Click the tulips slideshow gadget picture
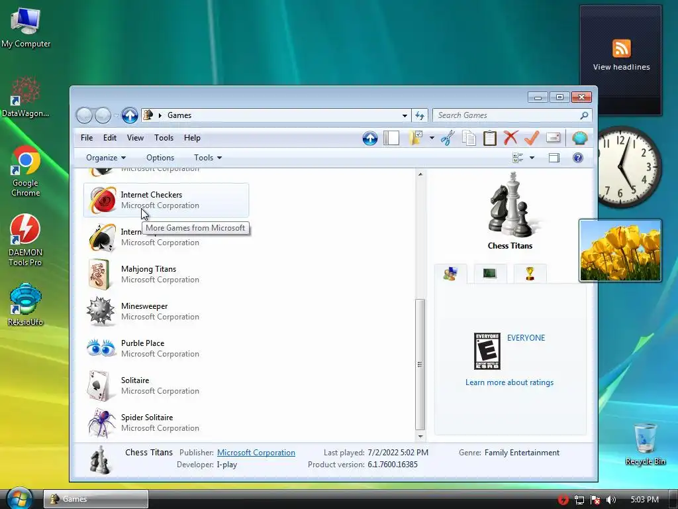The height and width of the screenshot is (509, 678). click(620, 250)
